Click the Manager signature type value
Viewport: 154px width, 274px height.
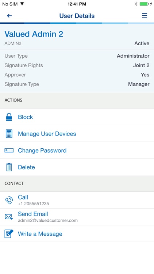pyautogui.click(x=139, y=84)
